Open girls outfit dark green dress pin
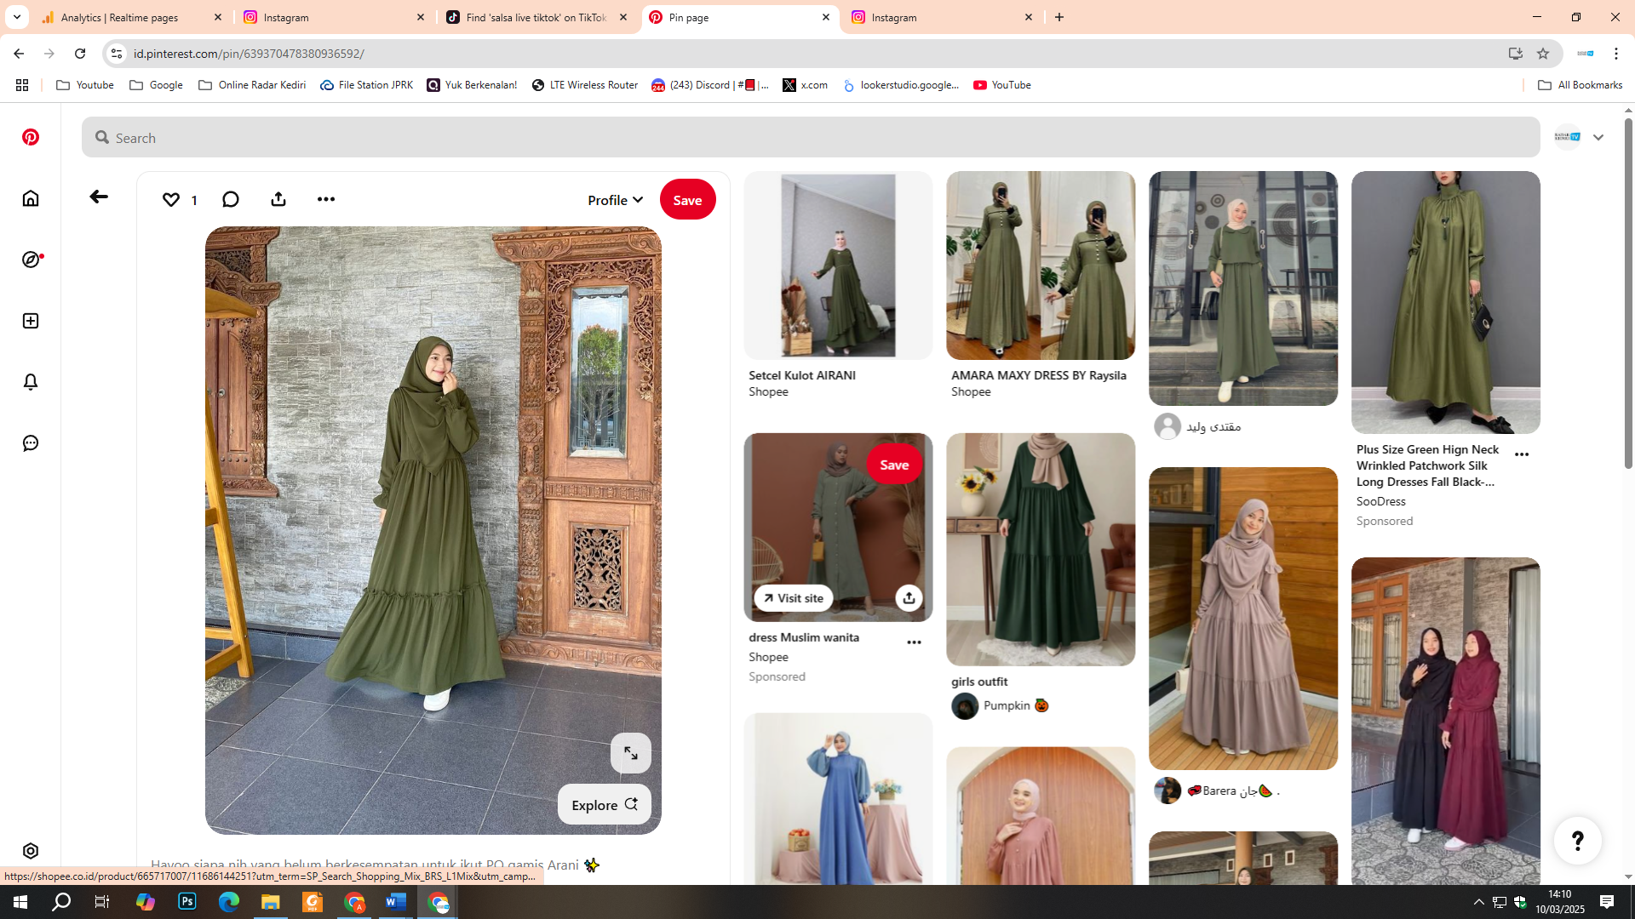1635x919 pixels. [1041, 550]
